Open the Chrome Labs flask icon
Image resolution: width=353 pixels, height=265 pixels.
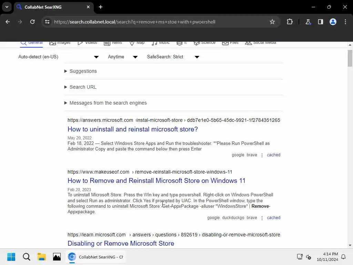(308, 22)
